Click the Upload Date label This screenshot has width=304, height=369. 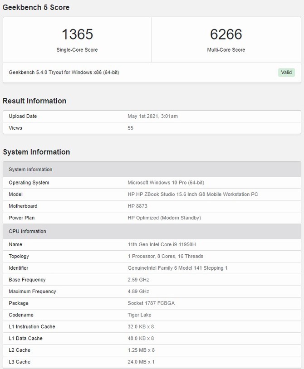pyautogui.click(x=23, y=116)
